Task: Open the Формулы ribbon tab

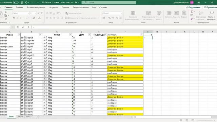Action: tap(54, 7)
